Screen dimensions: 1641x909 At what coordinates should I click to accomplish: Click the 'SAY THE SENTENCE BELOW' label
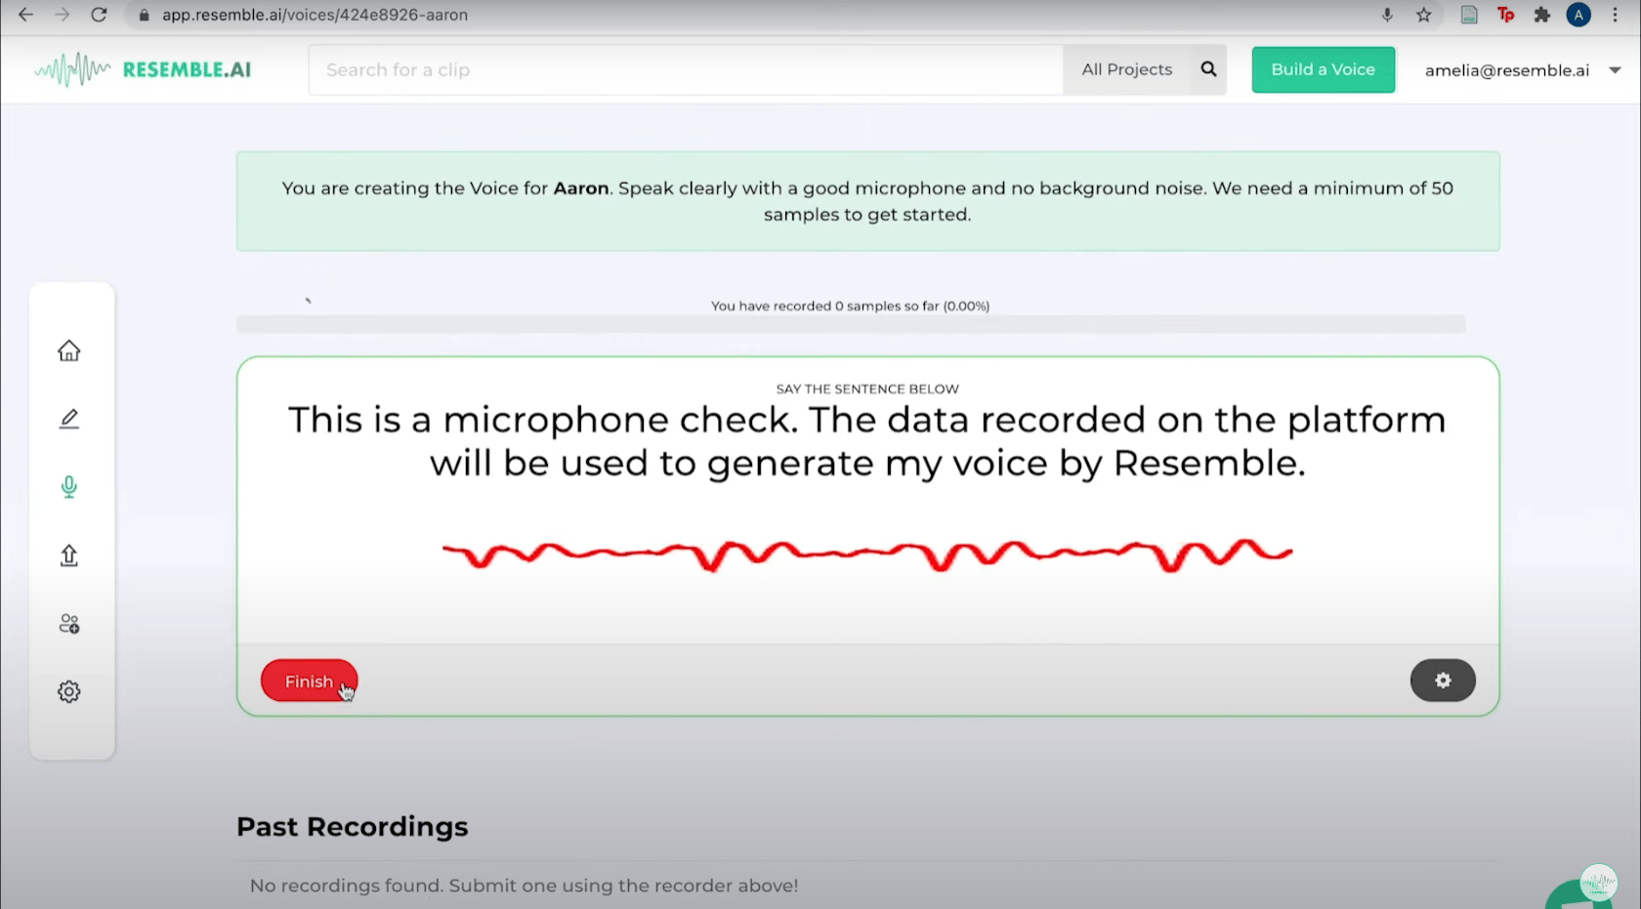pos(867,389)
